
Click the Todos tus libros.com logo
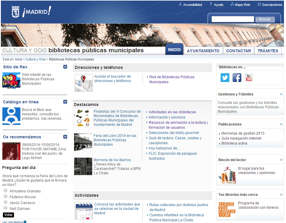[x=227, y=210]
